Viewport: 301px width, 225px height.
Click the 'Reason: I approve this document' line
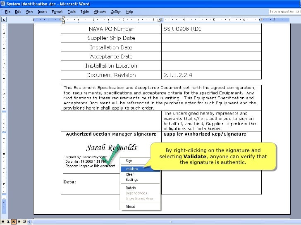tap(91, 166)
